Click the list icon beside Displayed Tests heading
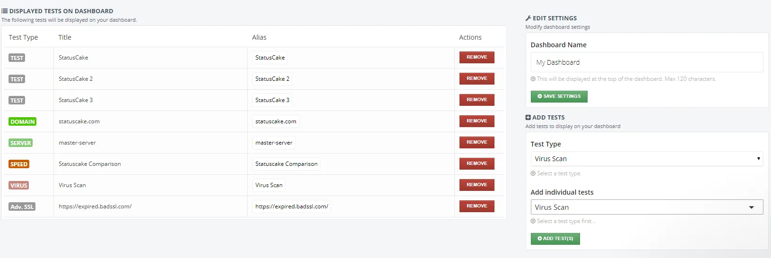Viewport: 771px width, 258px height. (4, 11)
